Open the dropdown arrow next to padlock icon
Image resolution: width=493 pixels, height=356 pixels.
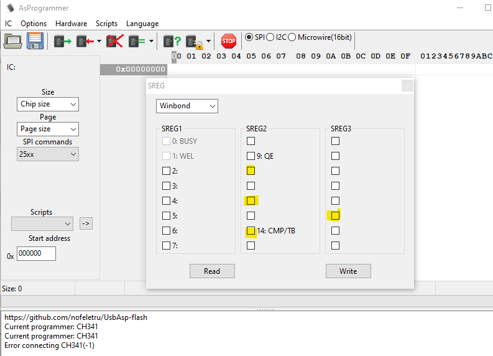208,41
